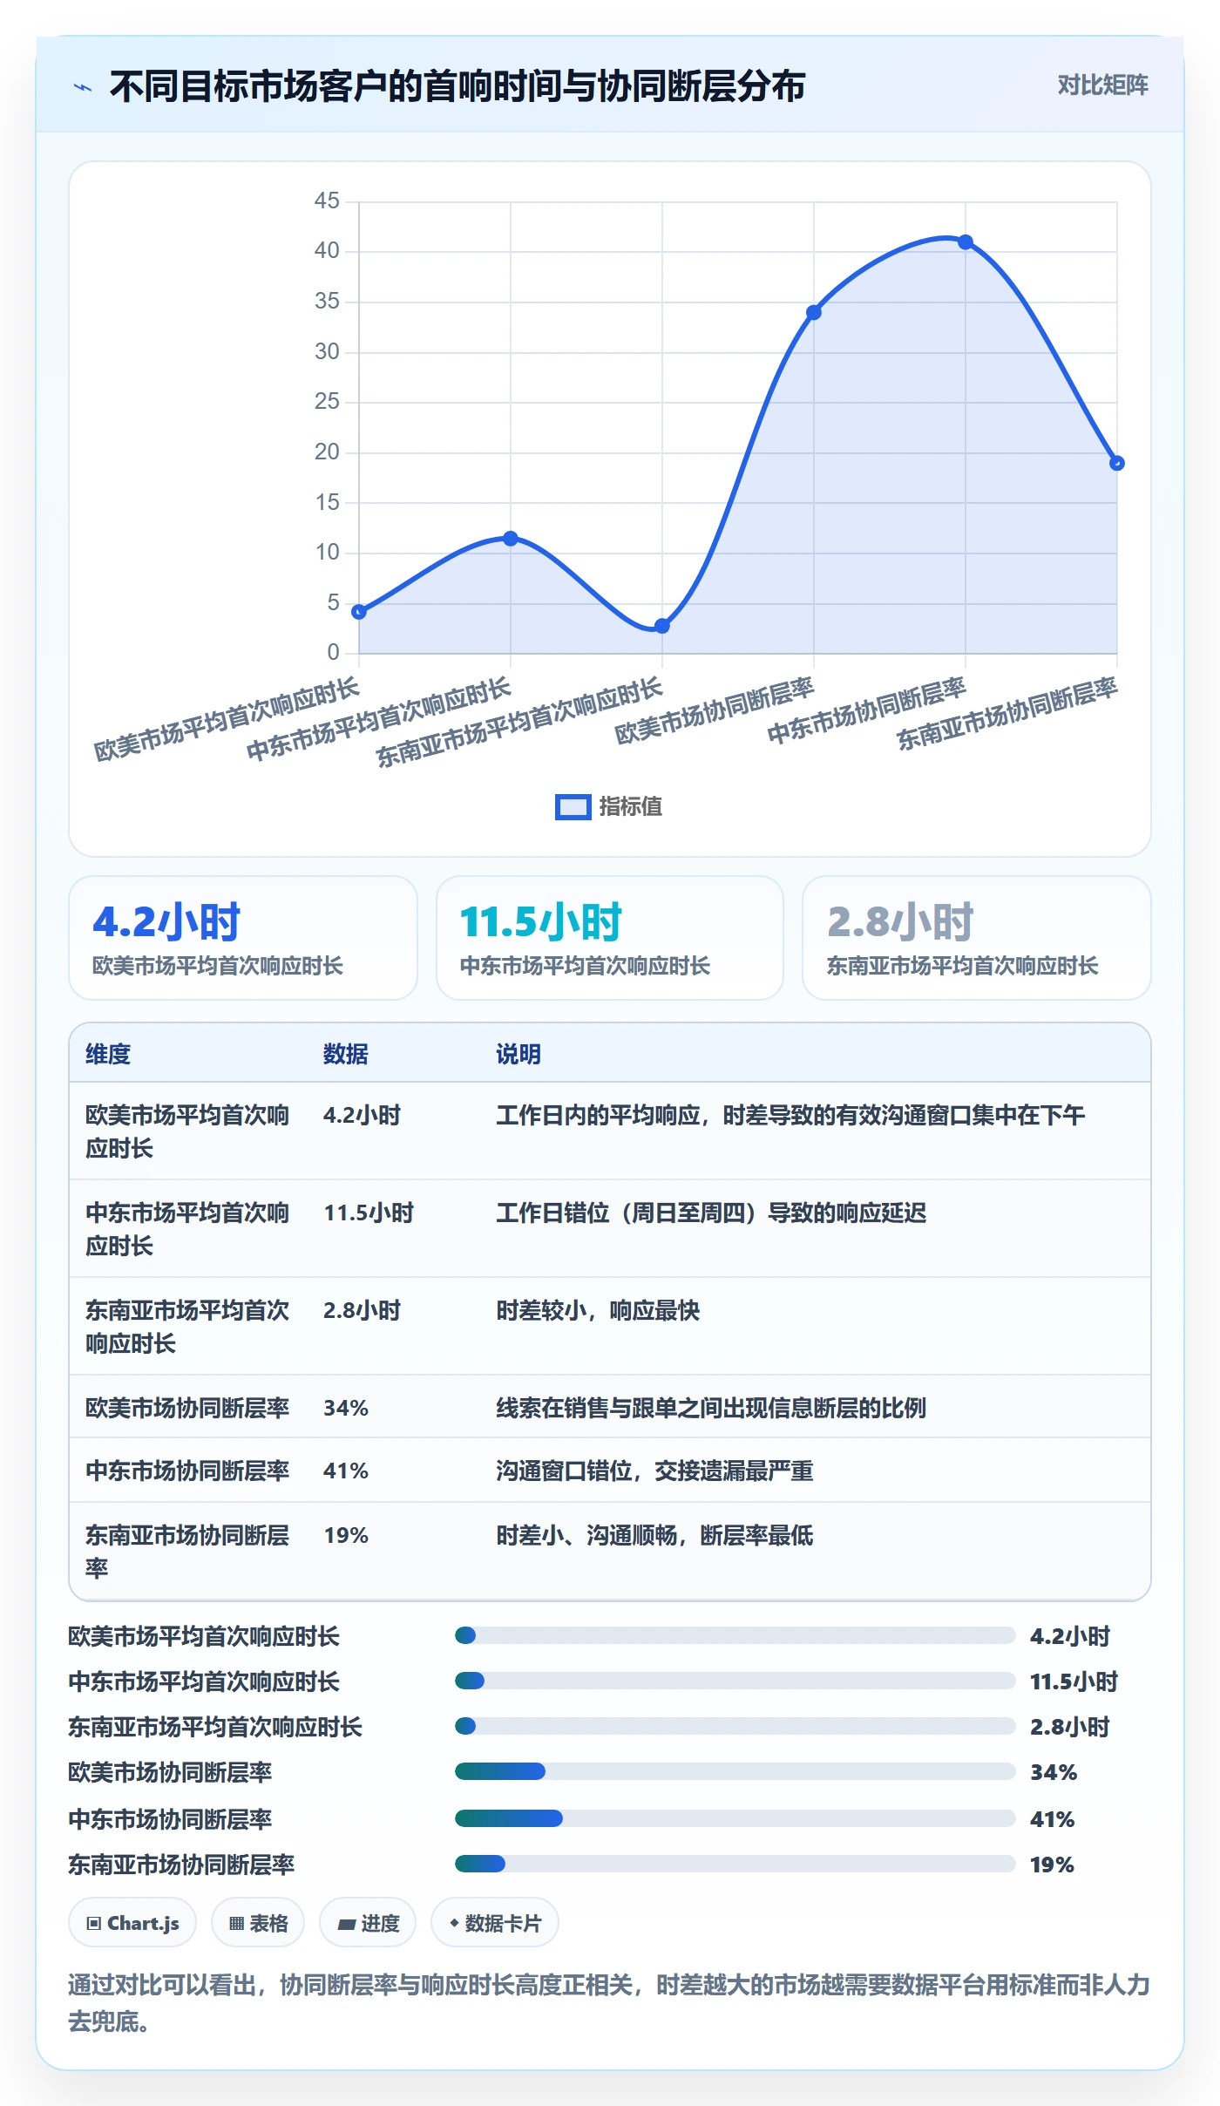Image resolution: width=1220 pixels, height=2106 pixels.
Task: Select the 进度 chip
Action: (x=368, y=1923)
